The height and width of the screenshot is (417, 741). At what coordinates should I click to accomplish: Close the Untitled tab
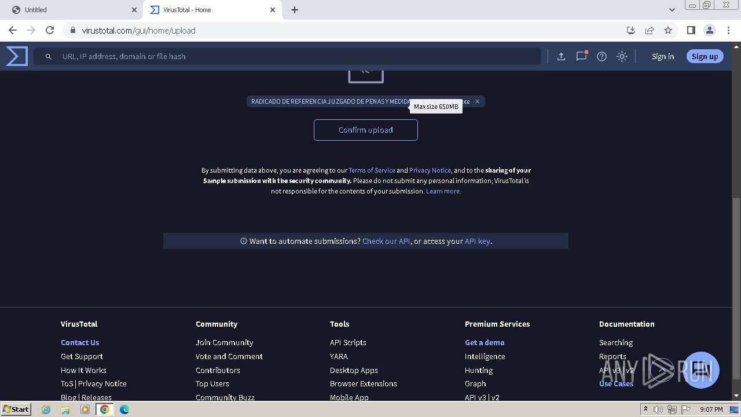pos(134,10)
